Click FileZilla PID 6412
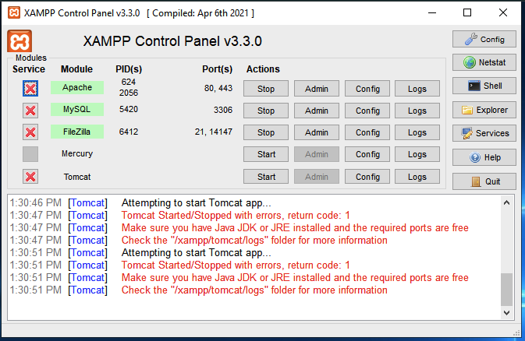Screen dimensions: 525x341 (129, 132)
